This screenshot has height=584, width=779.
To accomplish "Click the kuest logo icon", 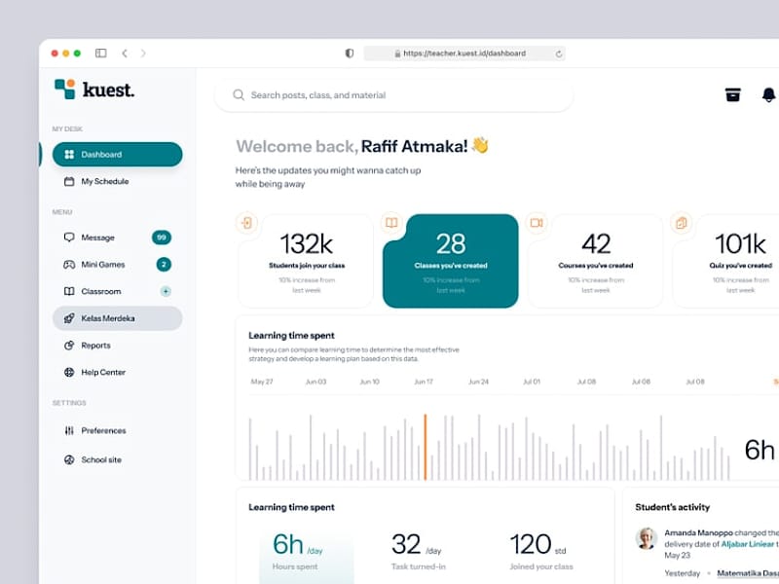I will click(x=64, y=89).
